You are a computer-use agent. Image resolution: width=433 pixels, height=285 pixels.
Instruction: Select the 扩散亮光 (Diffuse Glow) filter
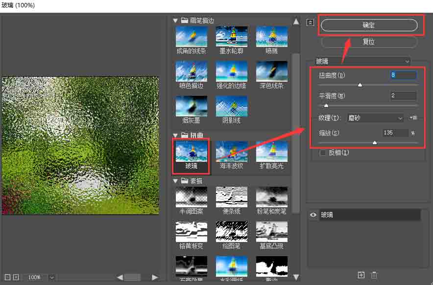(271, 154)
